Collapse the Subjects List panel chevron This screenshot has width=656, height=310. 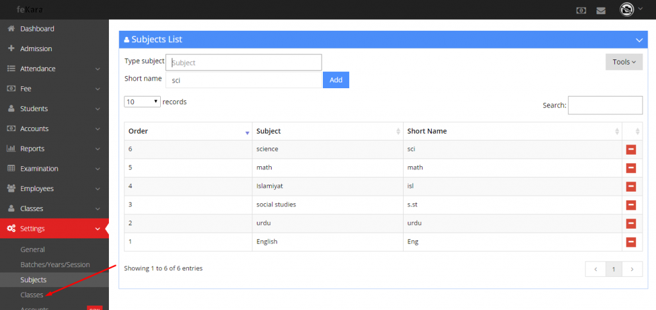(x=639, y=40)
